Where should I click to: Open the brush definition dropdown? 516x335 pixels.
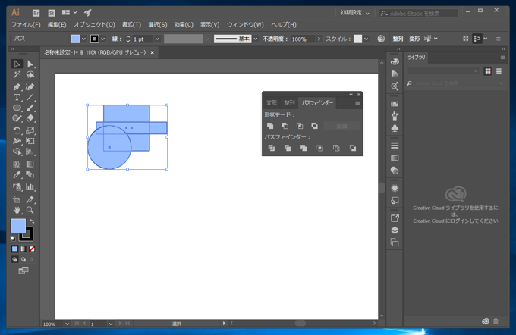256,39
